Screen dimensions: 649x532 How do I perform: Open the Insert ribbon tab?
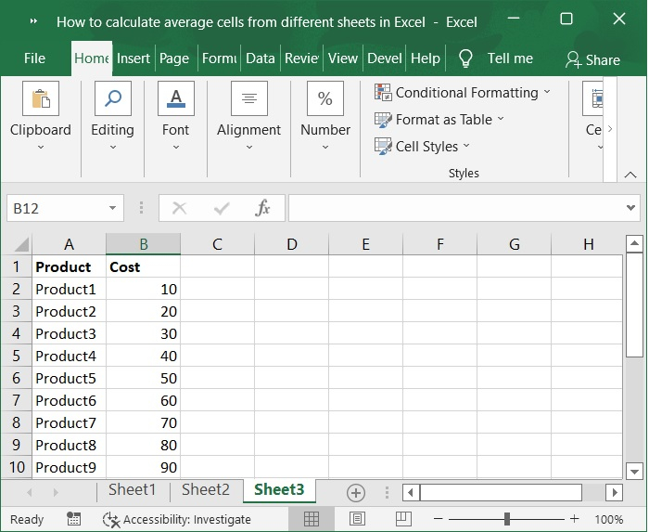134,58
